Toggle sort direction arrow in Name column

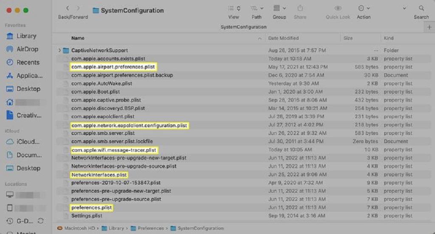[260, 39]
